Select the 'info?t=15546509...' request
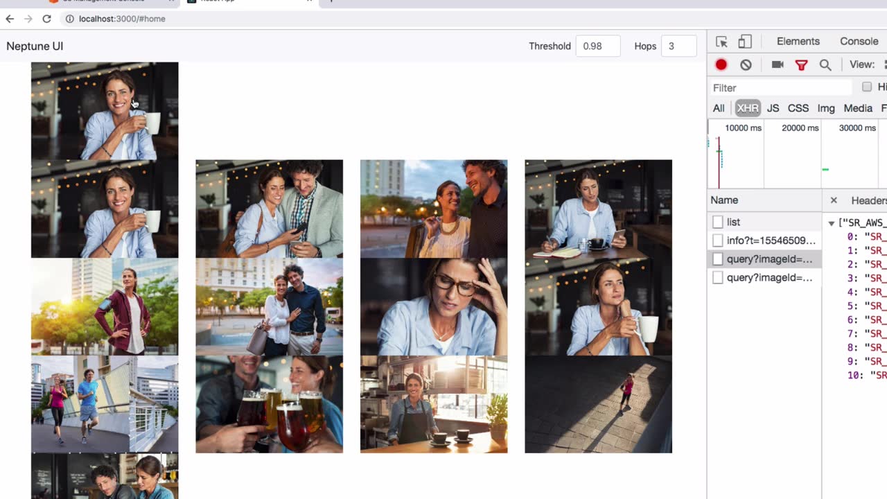Screen dimensions: 887x499 [764, 240]
